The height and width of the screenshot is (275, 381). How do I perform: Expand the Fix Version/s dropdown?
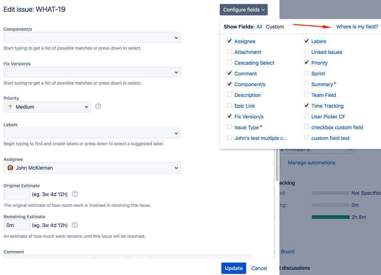pyautogui.click(x=92, y=72)
